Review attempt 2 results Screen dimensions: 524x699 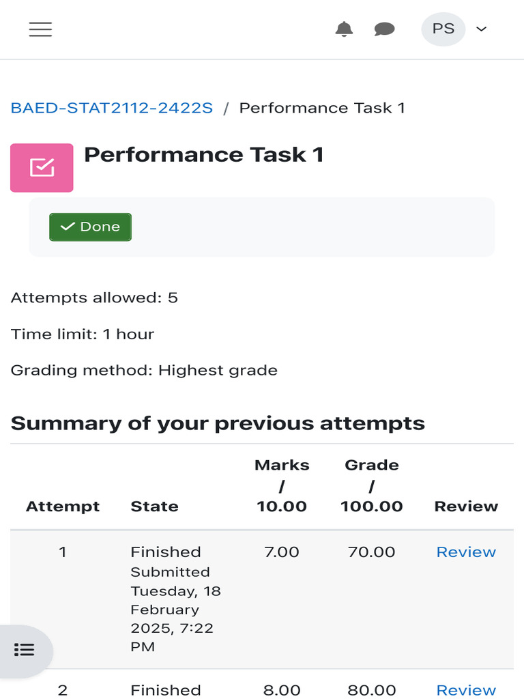tap(466, 690)
